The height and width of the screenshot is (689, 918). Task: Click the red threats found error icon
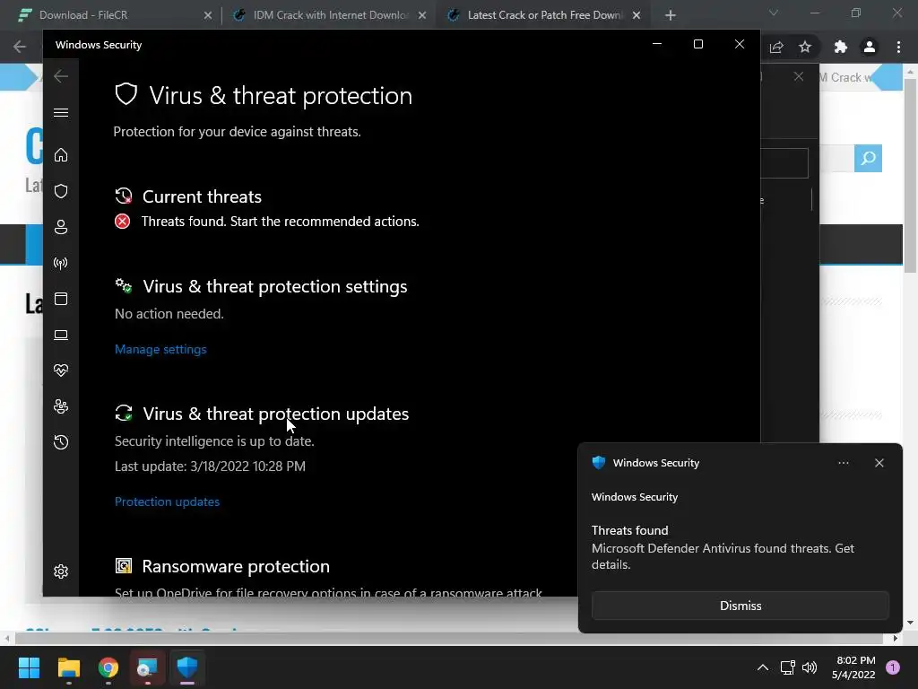[122, 221]
